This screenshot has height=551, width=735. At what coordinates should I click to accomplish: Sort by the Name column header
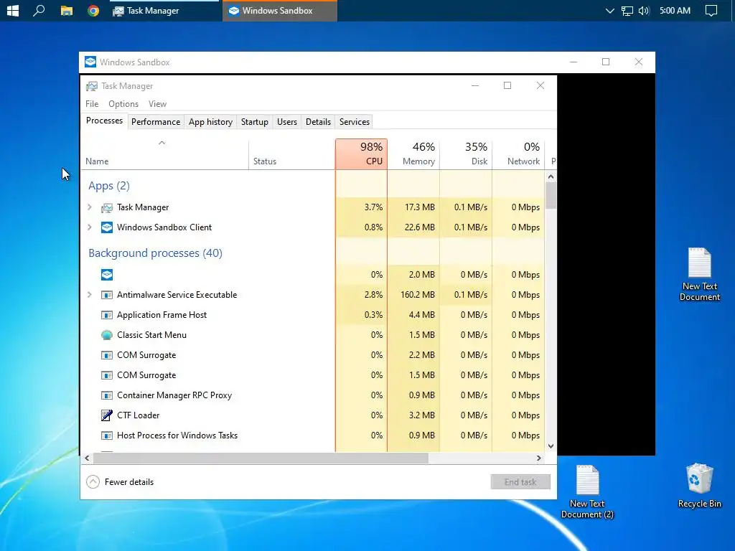click(164, 154)
